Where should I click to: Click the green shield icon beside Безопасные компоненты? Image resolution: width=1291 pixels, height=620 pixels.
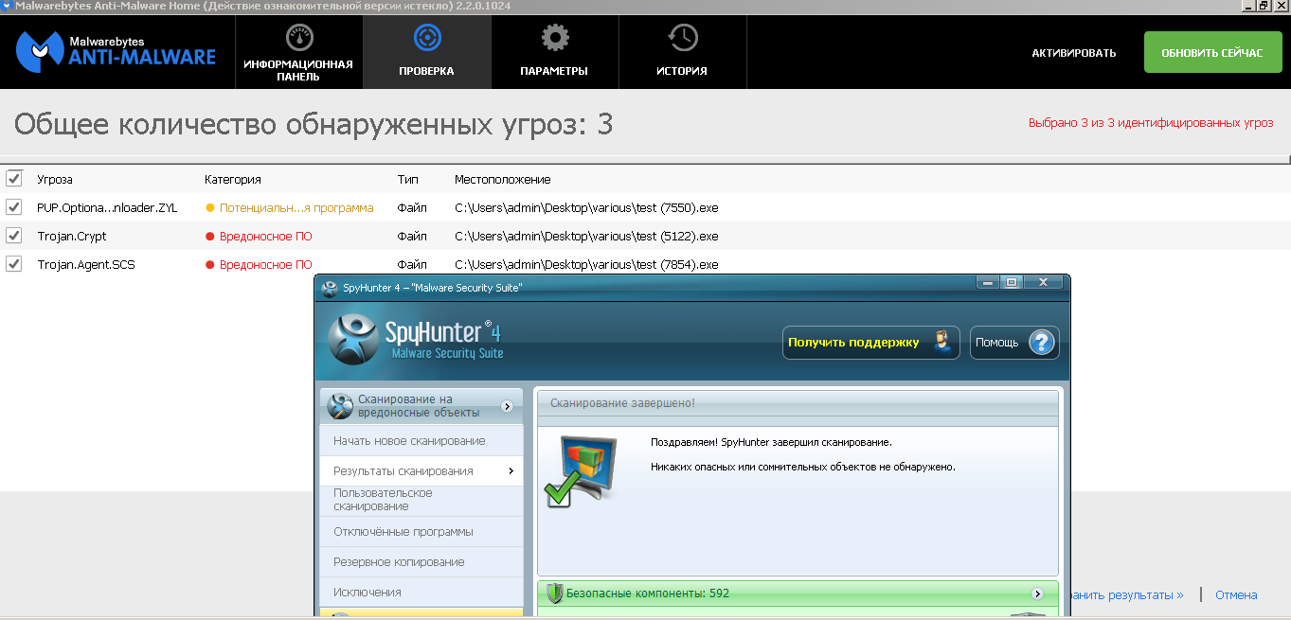click(555, 593)
